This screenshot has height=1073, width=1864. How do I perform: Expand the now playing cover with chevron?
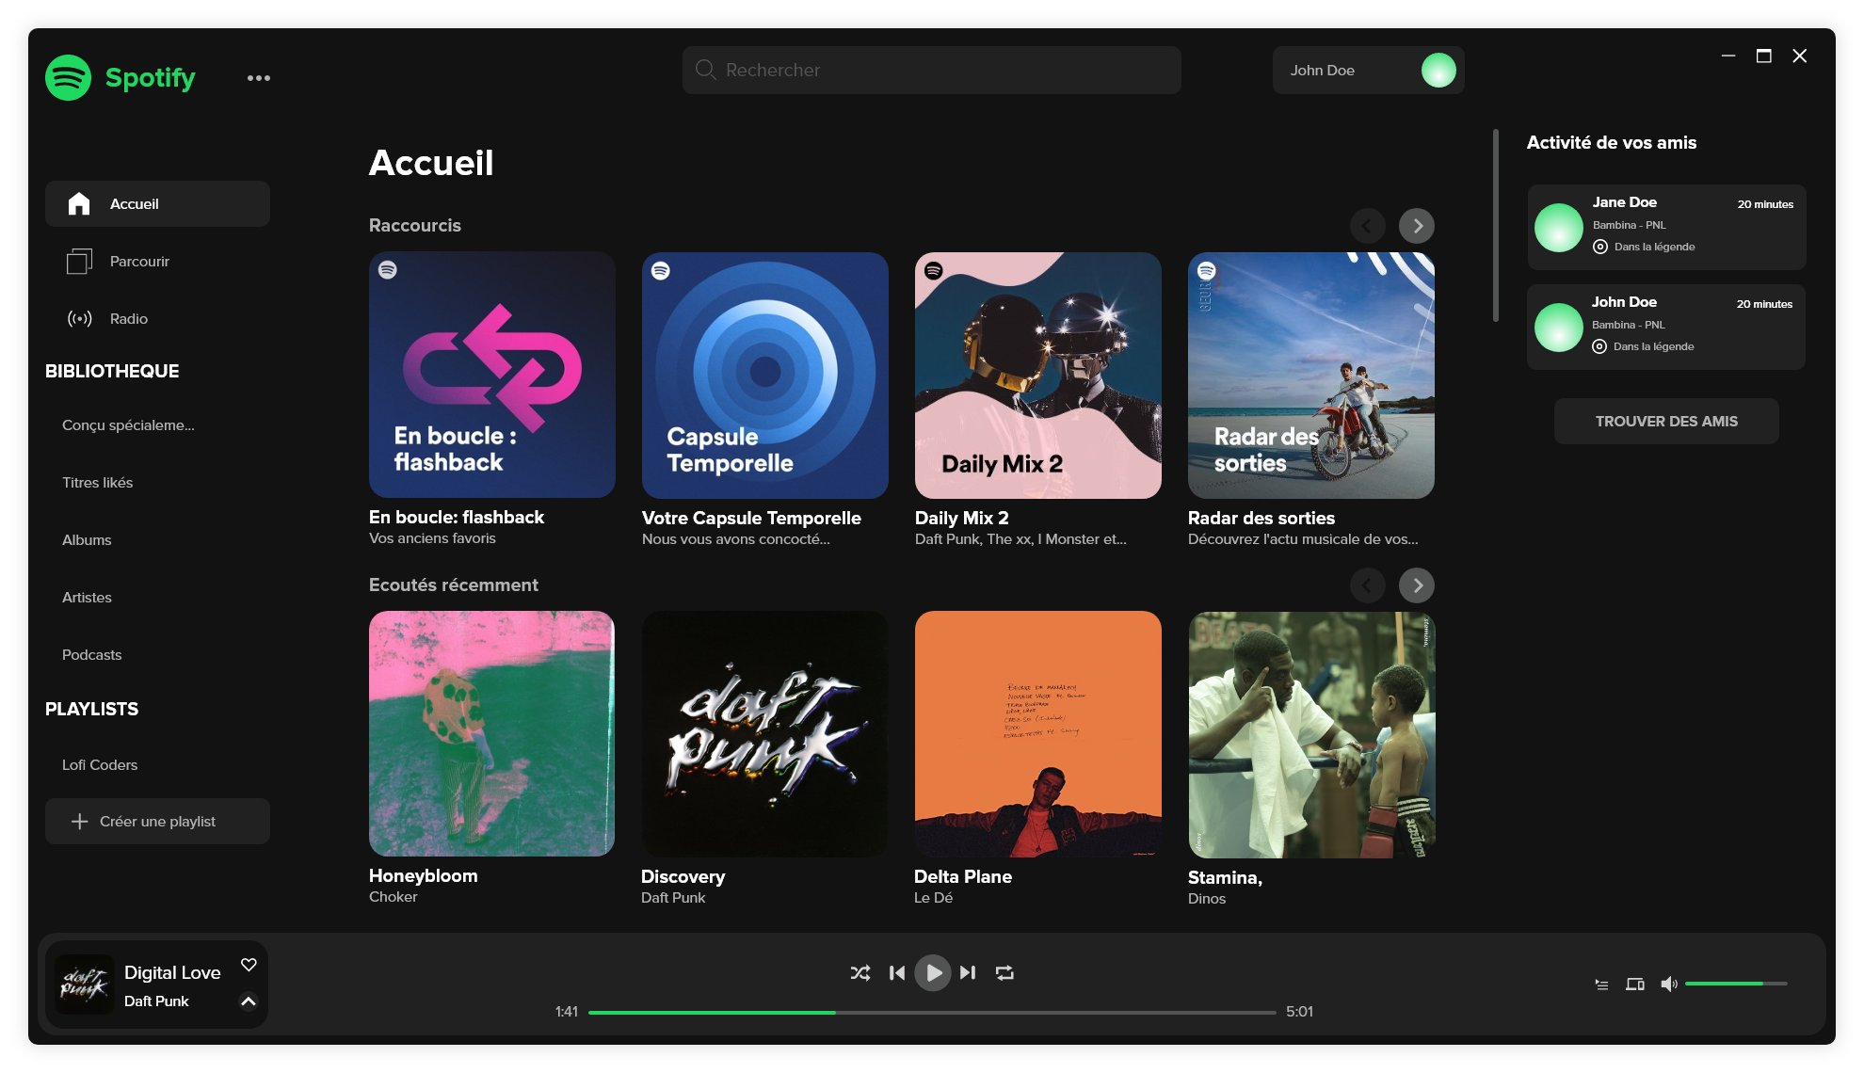(249, 1001)
